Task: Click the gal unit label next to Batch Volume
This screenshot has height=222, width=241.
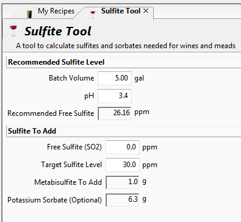Action: coord(139,78)
